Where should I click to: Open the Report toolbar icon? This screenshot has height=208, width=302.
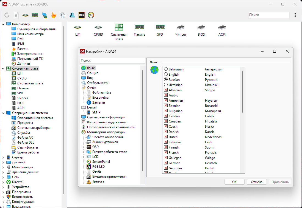click(x=16, y=15)
